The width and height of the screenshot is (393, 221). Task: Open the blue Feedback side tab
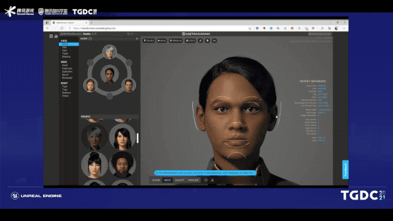tap(345, 169)
